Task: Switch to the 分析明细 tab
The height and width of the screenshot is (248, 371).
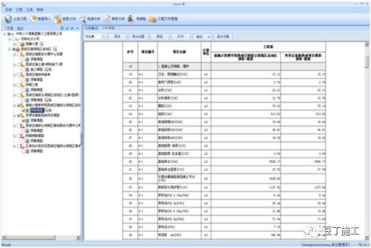Action: (108, 28)
